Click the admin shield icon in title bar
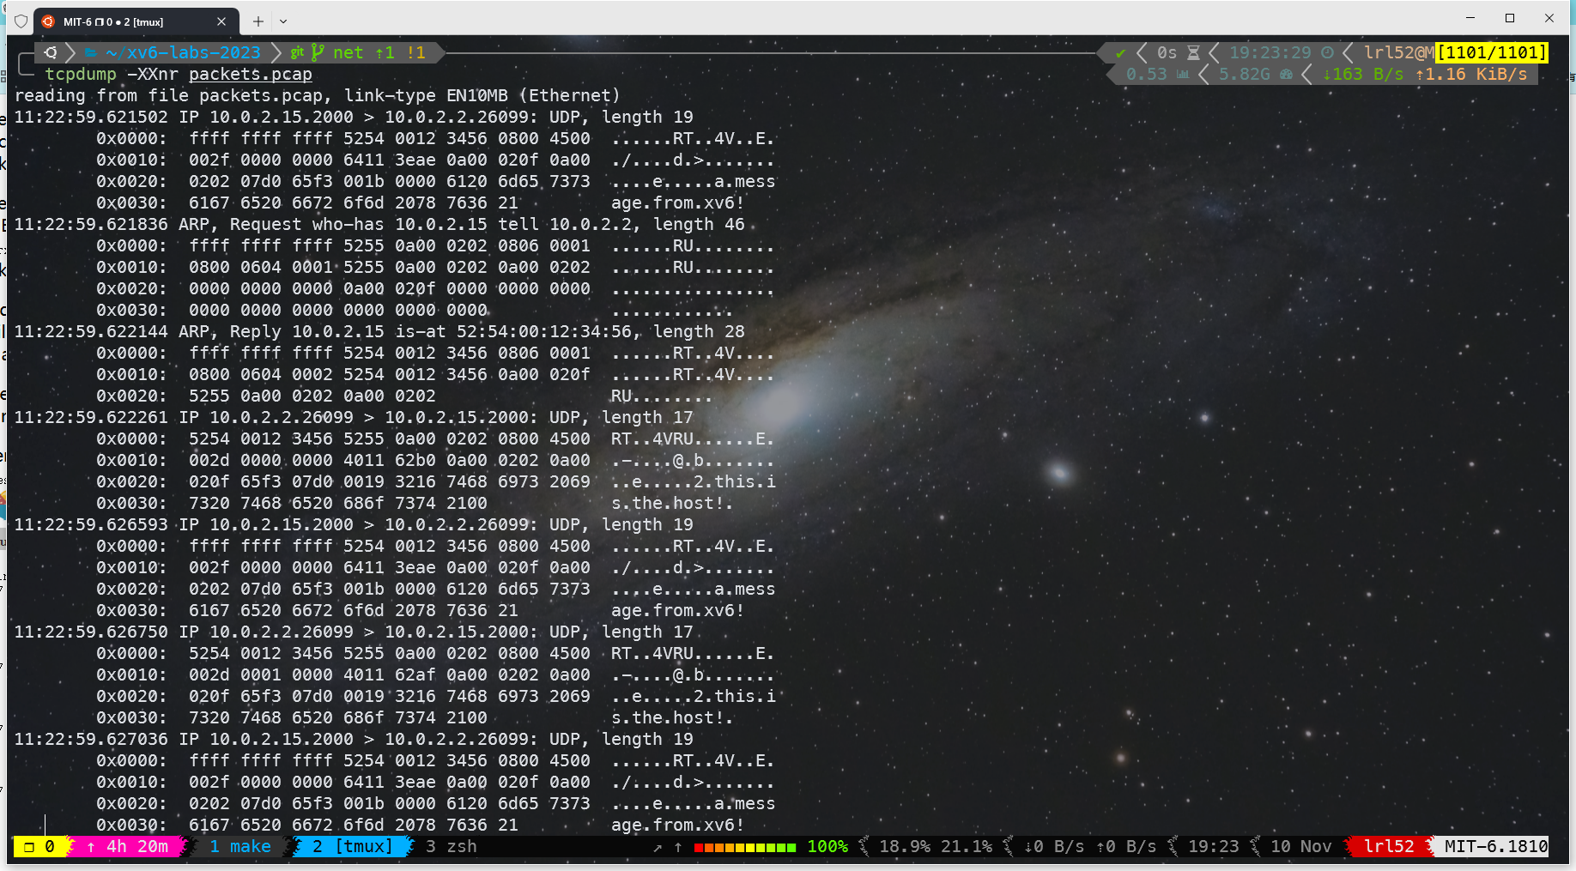This screenshot has height=871, width=1576. [x=21, y=21]
